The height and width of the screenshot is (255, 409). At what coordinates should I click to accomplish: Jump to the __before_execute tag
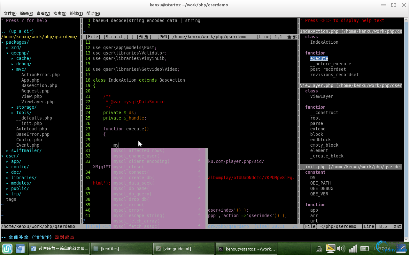coord(331,64)
